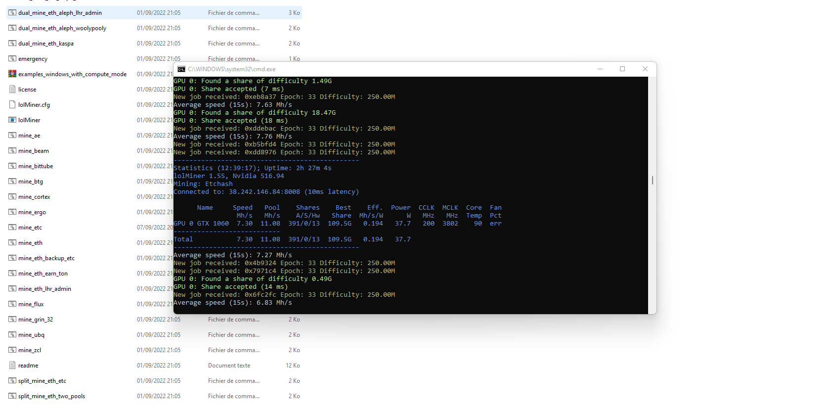835x414 pixels.
Task: Click the 'Fan Pct' column header in console
Action: coord(496,212)
